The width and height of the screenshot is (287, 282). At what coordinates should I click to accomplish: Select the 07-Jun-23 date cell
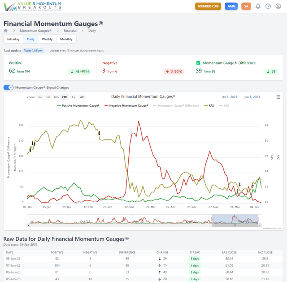pos(13,265)
